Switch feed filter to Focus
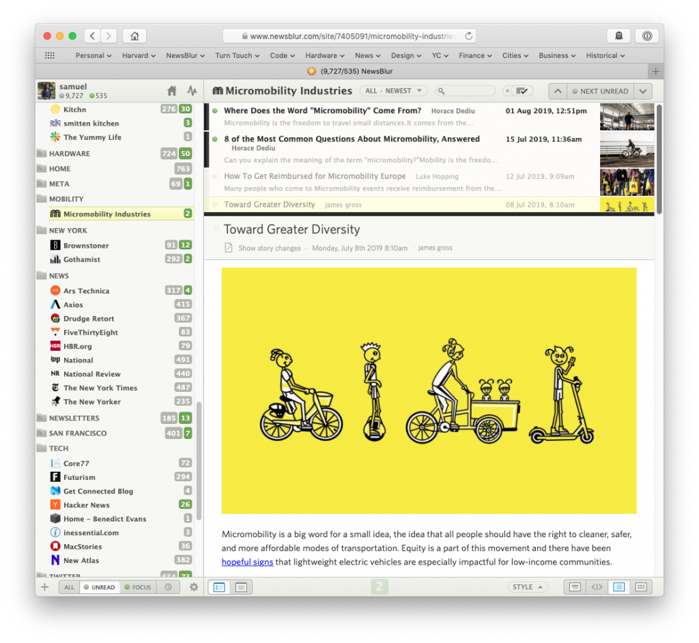This screenshot has height=643, width=699. point(138,587)
